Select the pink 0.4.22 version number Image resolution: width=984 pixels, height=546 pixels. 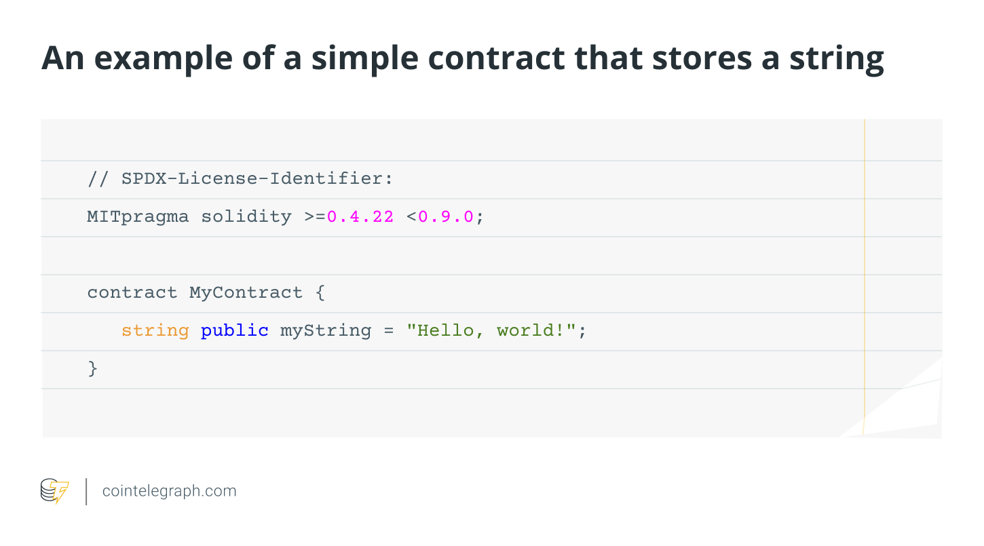(x=360, y=217)
